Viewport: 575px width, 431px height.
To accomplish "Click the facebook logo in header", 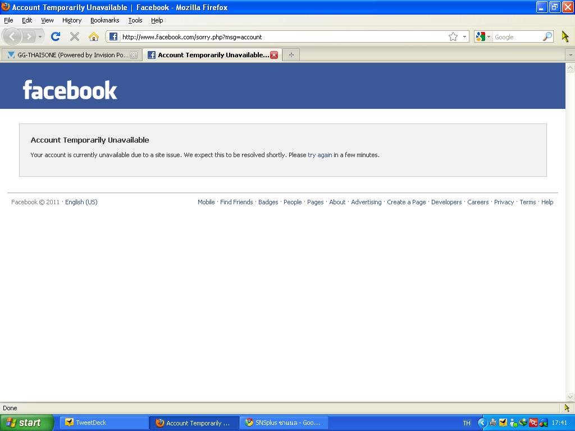I will (x=70, y=90).
